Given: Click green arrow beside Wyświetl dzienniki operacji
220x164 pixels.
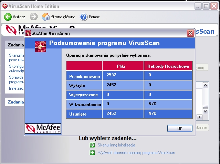Looking at the screenshot, I should pyautogui.click(x=92, y=153).
